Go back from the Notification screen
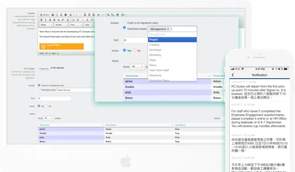 (x=233, y=75)
